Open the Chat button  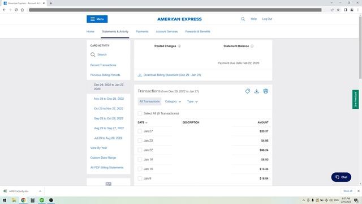(x=341, y=177)
